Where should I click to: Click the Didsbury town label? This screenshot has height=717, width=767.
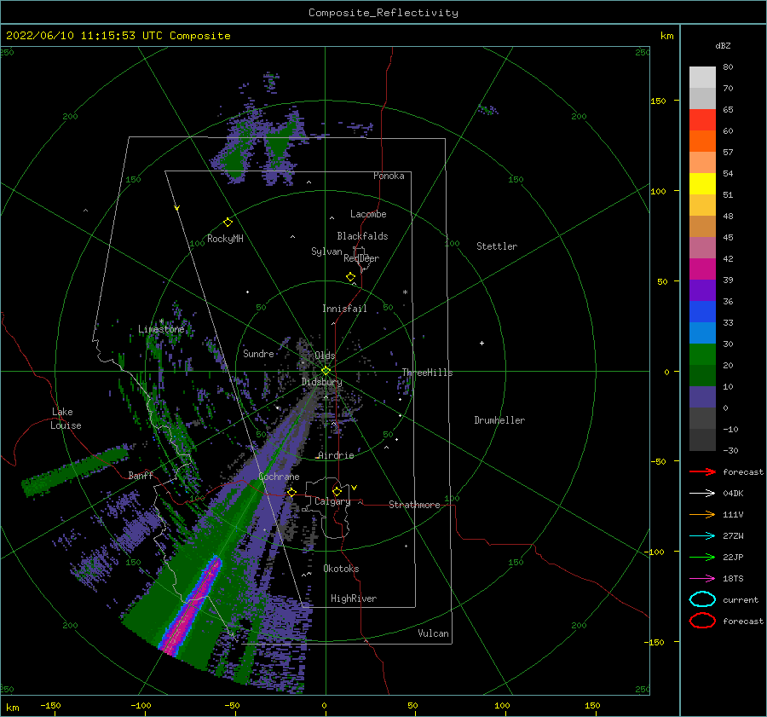tap(321, 382)
